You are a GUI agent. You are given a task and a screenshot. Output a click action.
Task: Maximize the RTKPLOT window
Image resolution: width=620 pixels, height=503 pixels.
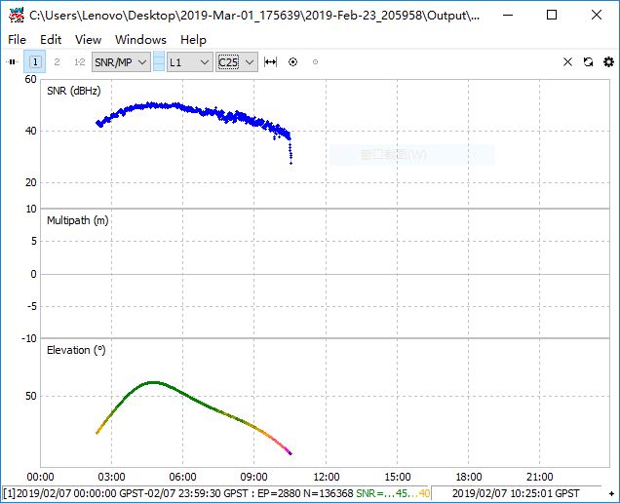552,15
